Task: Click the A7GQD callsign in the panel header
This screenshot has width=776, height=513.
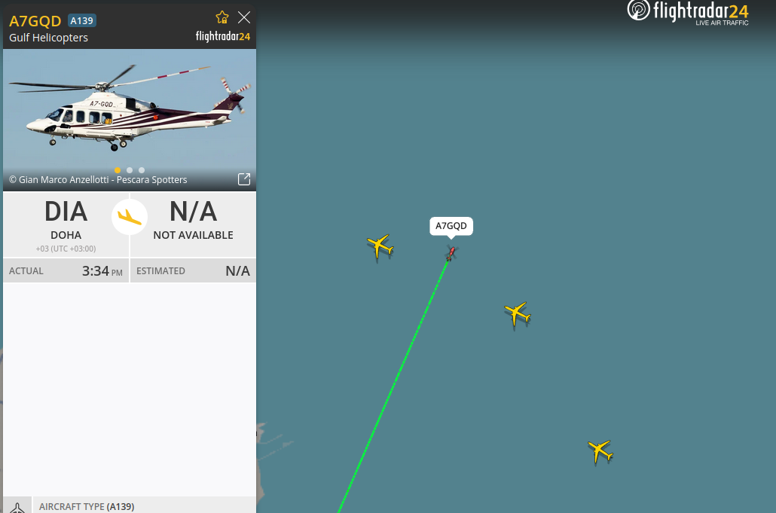Action: point(35,21)
